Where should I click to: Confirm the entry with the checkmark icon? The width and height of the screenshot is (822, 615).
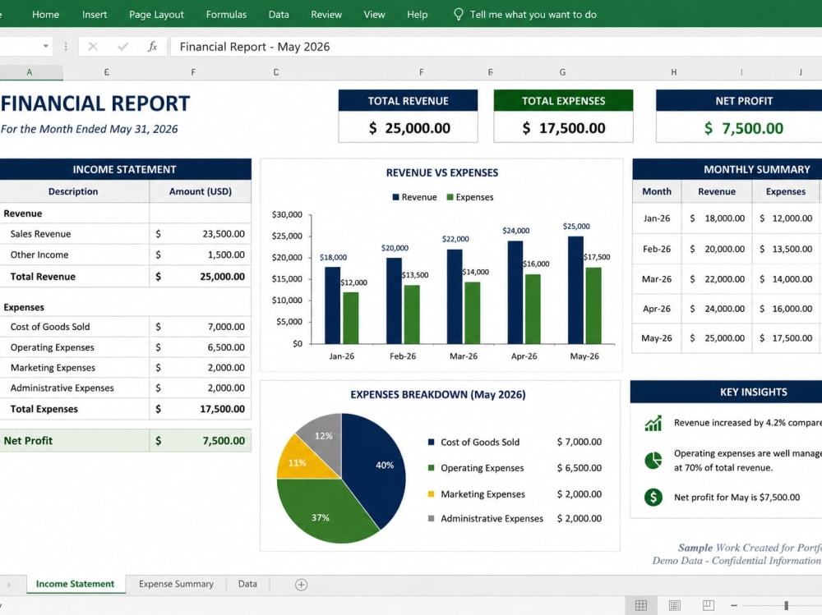122,47
